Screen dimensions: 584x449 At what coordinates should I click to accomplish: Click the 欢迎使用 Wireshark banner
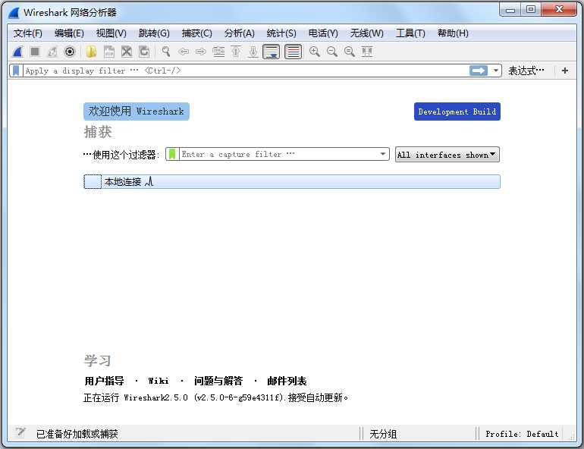pos(137,111)
